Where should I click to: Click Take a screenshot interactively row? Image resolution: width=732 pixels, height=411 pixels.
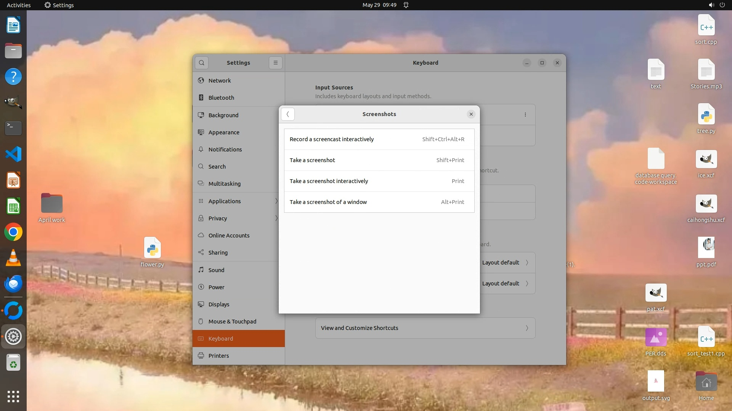point(379,181)
